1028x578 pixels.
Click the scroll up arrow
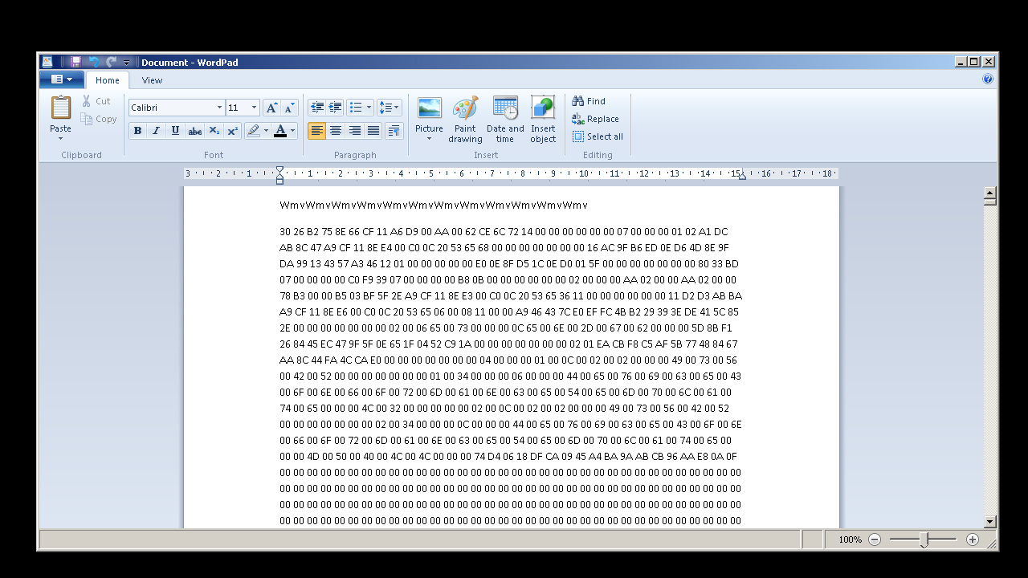pyautogui.click(x=990, y=193)
